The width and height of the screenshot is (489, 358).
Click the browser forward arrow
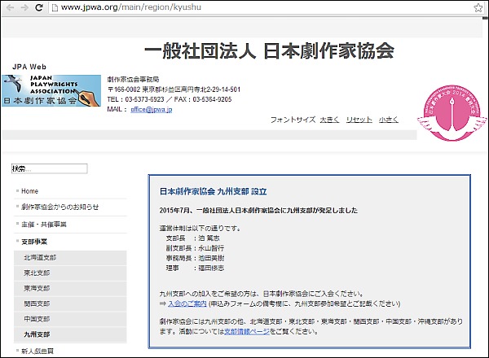coord(24,7)
